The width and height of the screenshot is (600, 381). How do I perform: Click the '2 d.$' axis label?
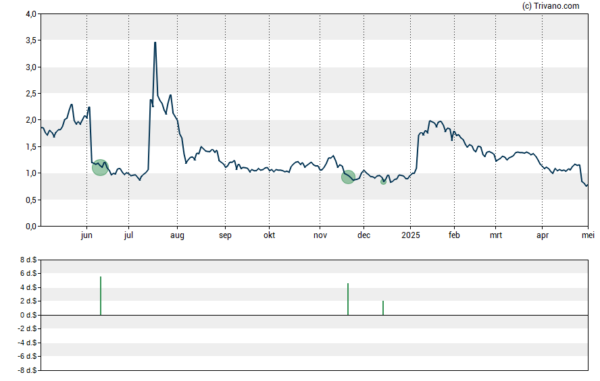pos(28,301)
